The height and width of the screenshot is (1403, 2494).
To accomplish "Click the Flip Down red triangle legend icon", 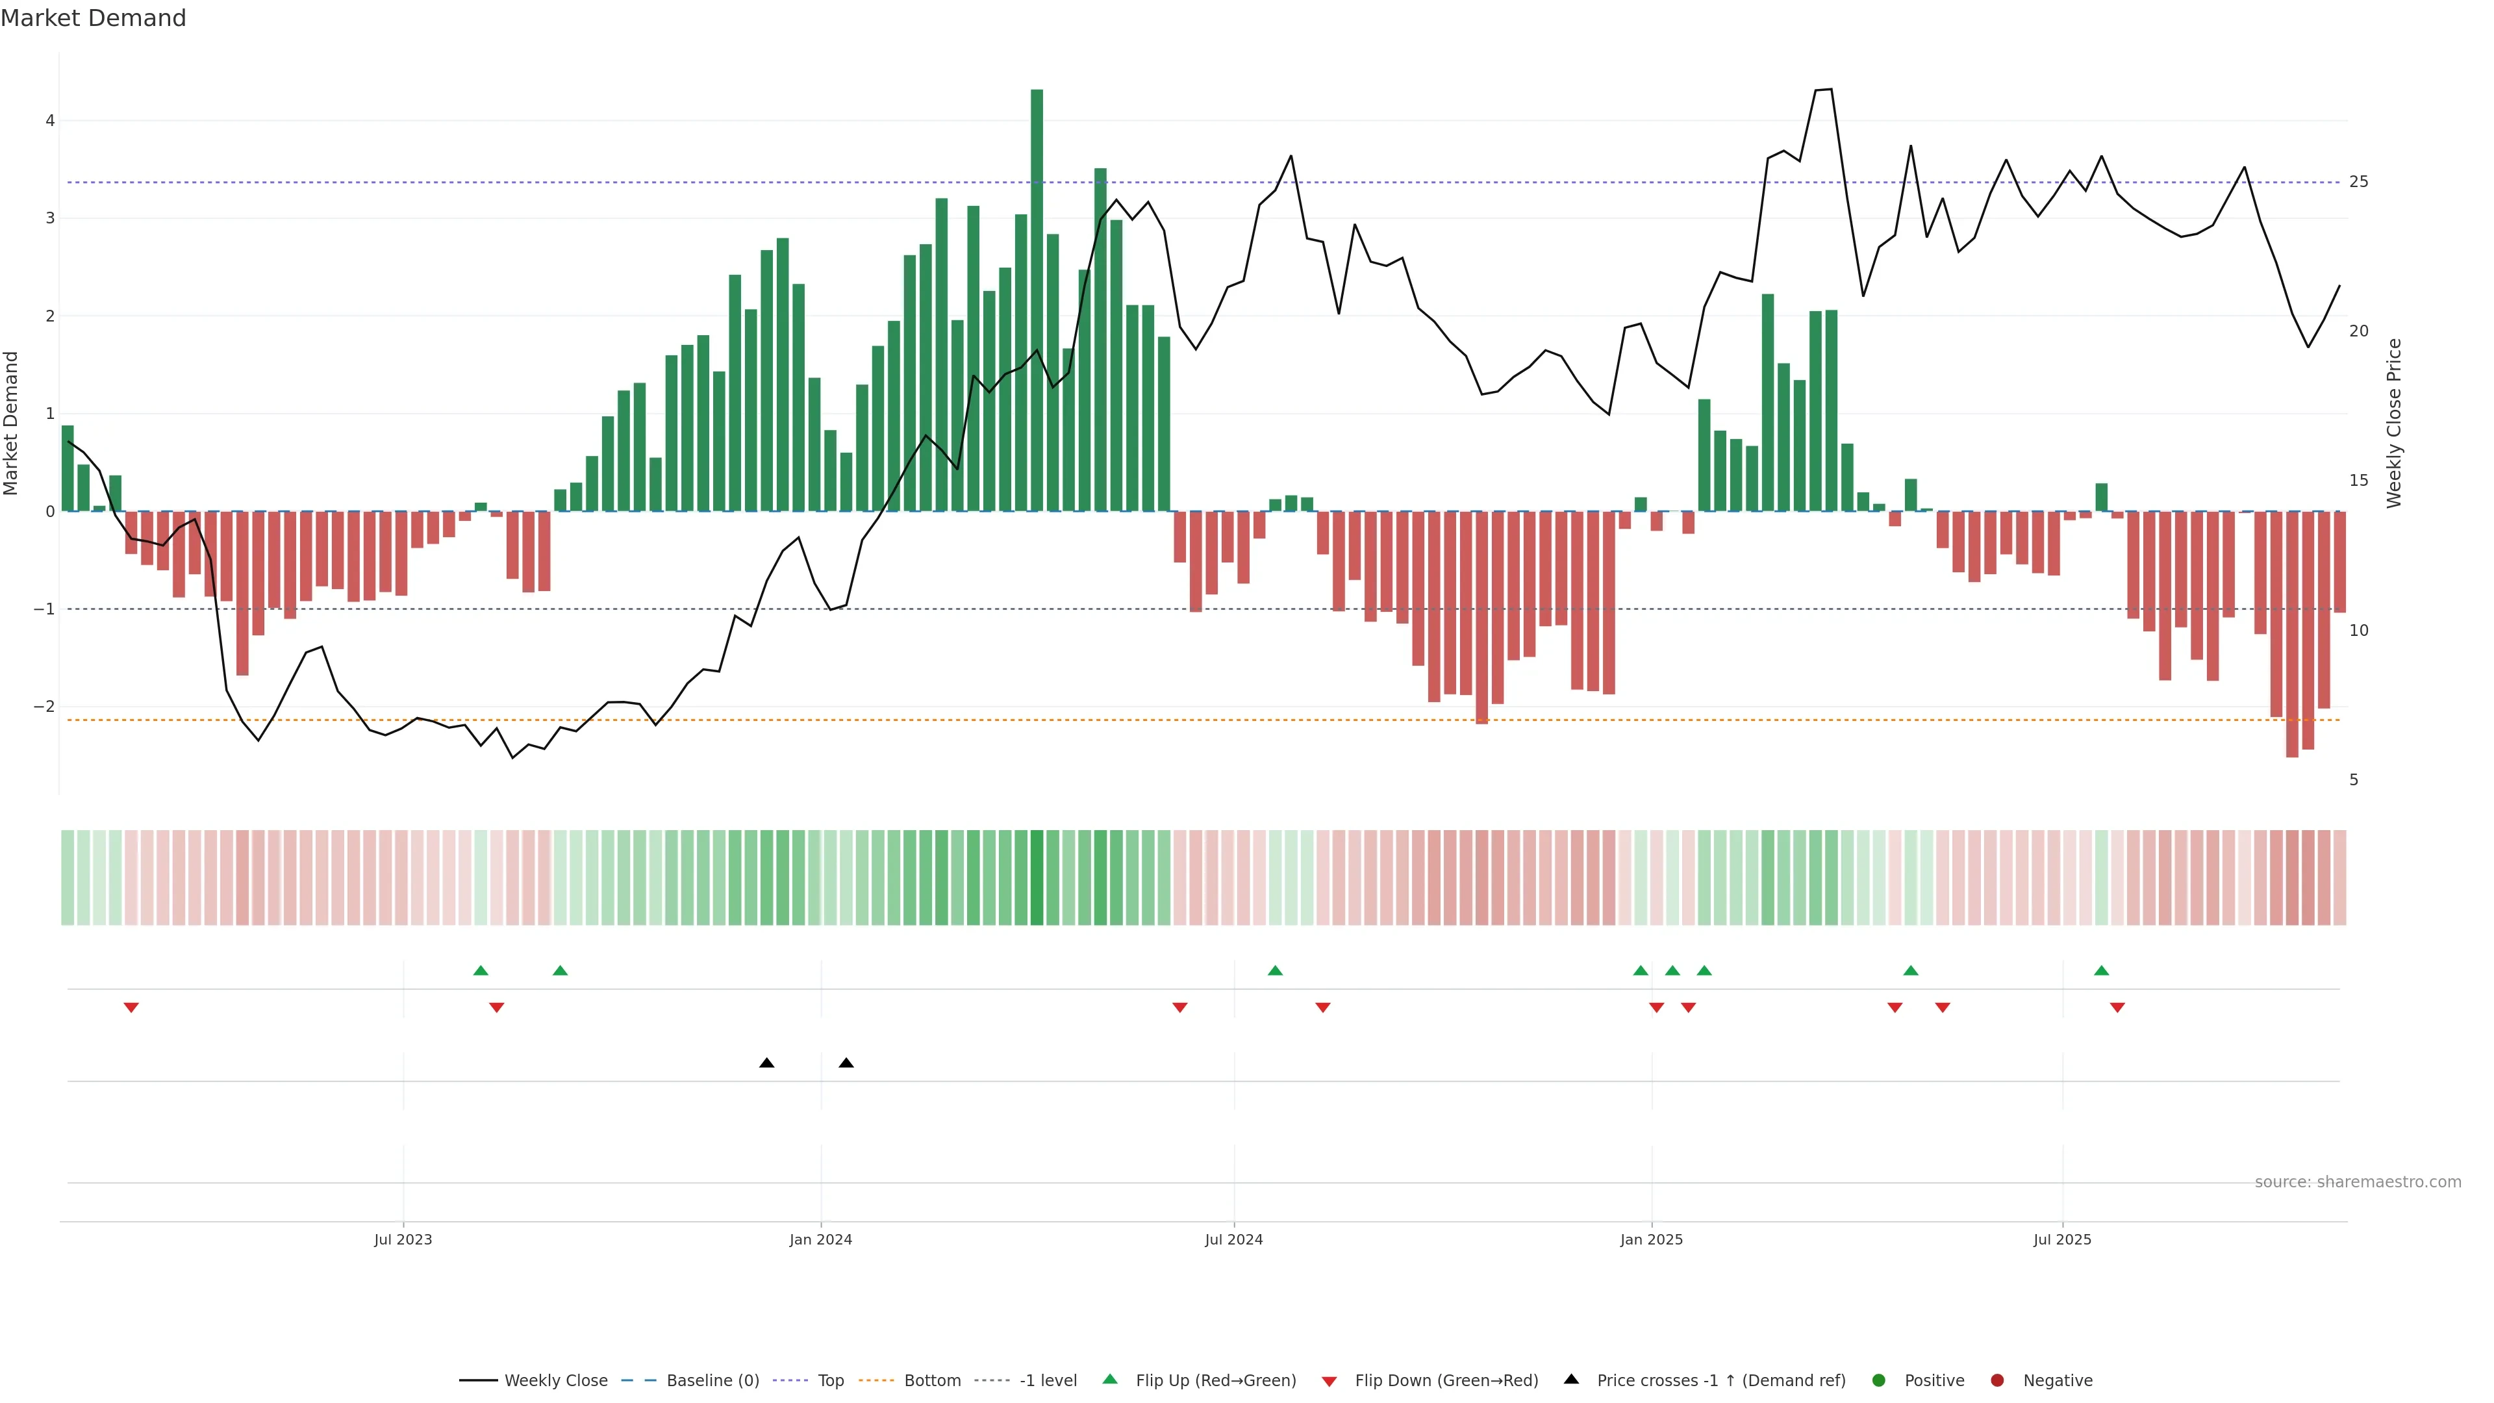I will pyautogui.click(x=1329, y=1381).
